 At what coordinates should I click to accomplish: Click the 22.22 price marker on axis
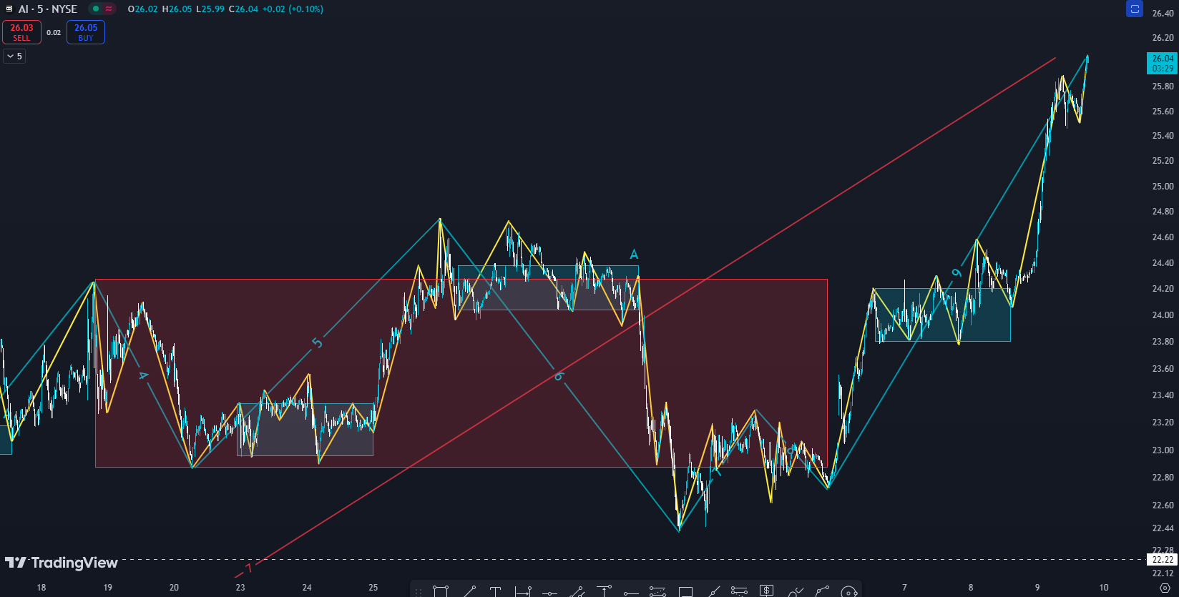click(1162, 560)
